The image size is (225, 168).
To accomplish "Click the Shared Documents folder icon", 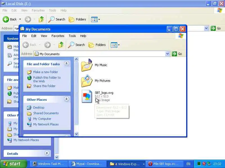I will click(x=29, y=113).
